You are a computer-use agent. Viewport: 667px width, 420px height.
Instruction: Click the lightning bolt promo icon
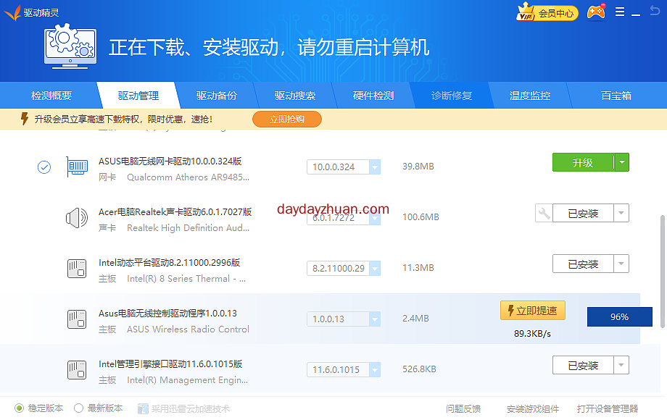tap(25, 119)
